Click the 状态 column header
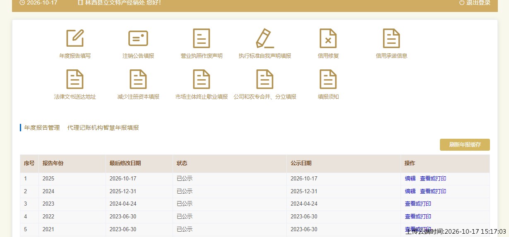509x237 pixels. [229, 164]
